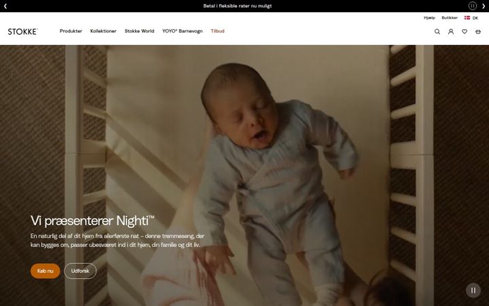Click the 'Betal i fleksible rater nu muligt' banner text
The height and width of the screenshot is (306, 489).
(x=237, y=6)
